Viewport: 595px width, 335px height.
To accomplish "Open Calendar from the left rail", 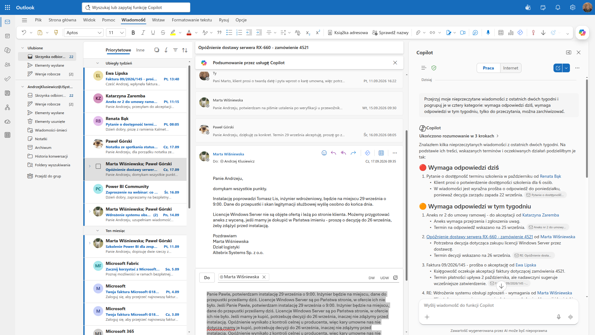I will [x=7, y=36].
